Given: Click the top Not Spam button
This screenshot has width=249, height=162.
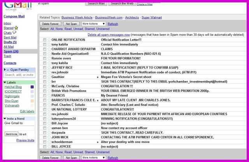Looking at the screenshot, I should [x=71, y=24].
